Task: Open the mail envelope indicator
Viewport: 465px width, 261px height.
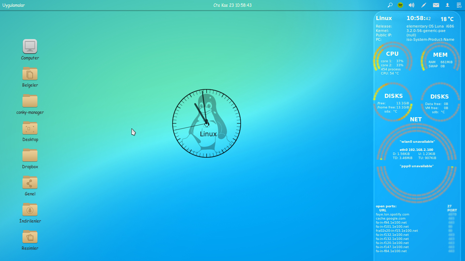Action: pos(436,5)
